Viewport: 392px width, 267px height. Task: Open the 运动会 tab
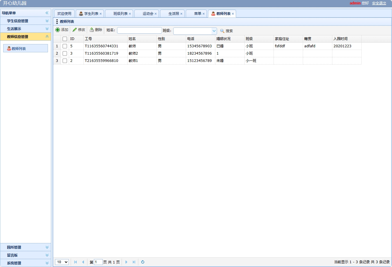pyautogui.click(x=148, y=14)
